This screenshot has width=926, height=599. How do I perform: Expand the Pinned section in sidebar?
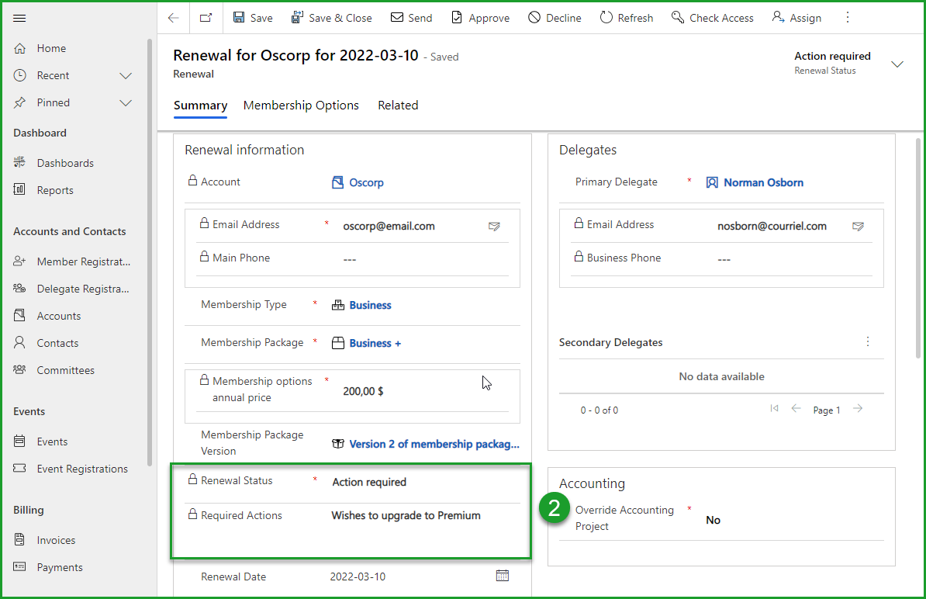[x=126, y=102]
